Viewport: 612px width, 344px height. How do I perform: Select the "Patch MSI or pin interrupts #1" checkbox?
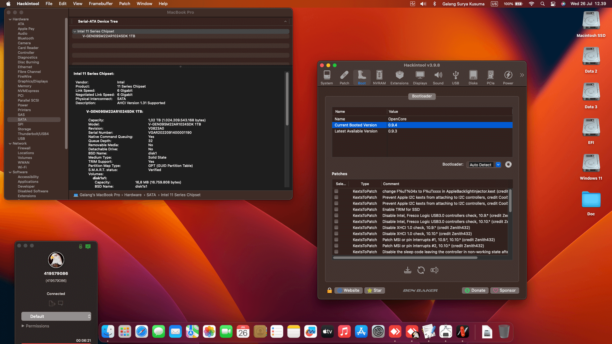(x=336, y=240)
